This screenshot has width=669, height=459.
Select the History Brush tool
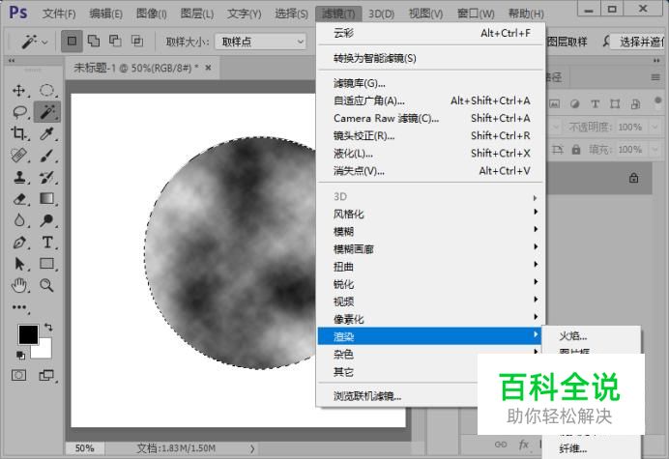(47, 177)
